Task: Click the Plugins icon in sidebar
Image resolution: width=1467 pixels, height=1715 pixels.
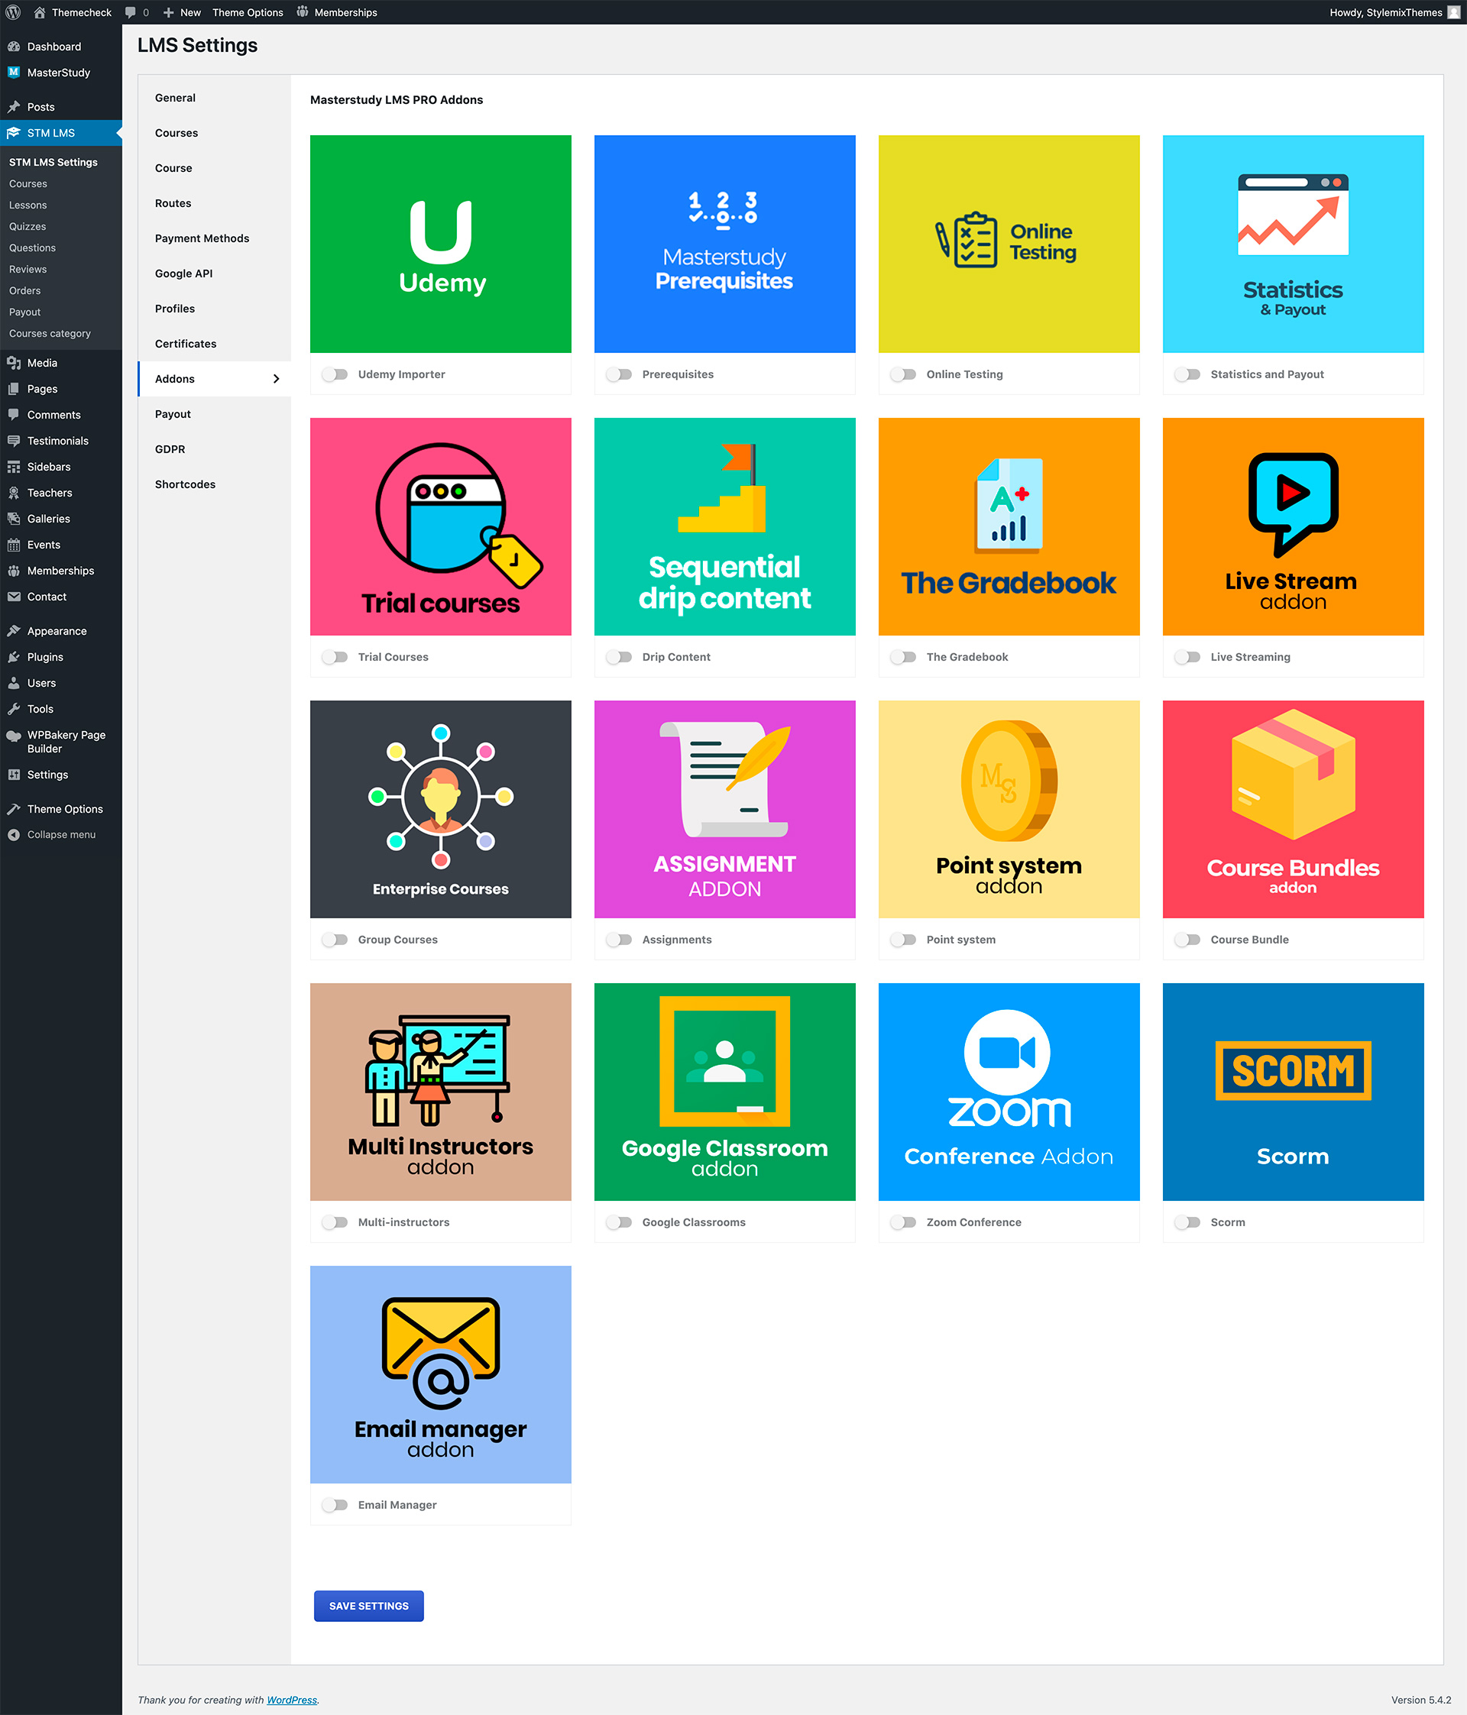Action: point(14,657)
